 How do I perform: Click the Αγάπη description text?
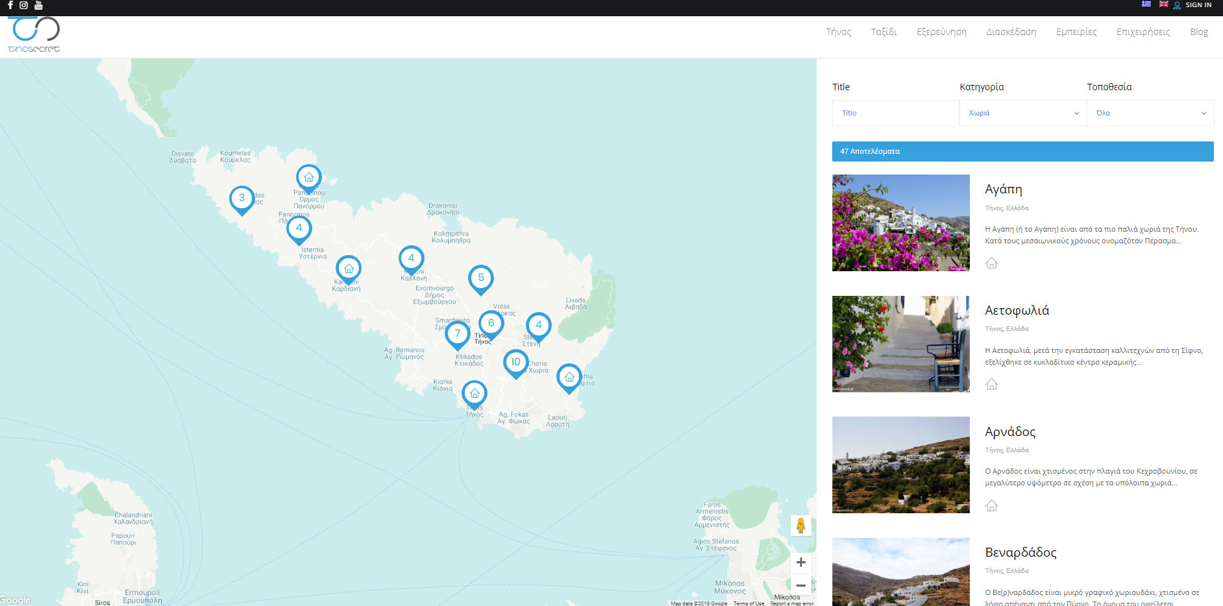pos(1092,235)
